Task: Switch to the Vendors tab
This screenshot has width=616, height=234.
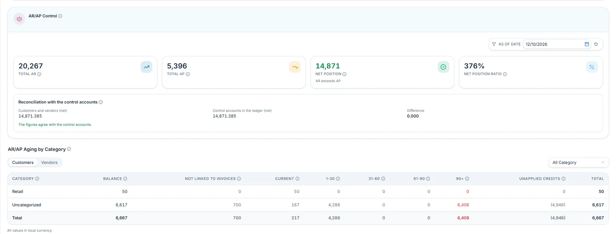Action: [49, 162]
